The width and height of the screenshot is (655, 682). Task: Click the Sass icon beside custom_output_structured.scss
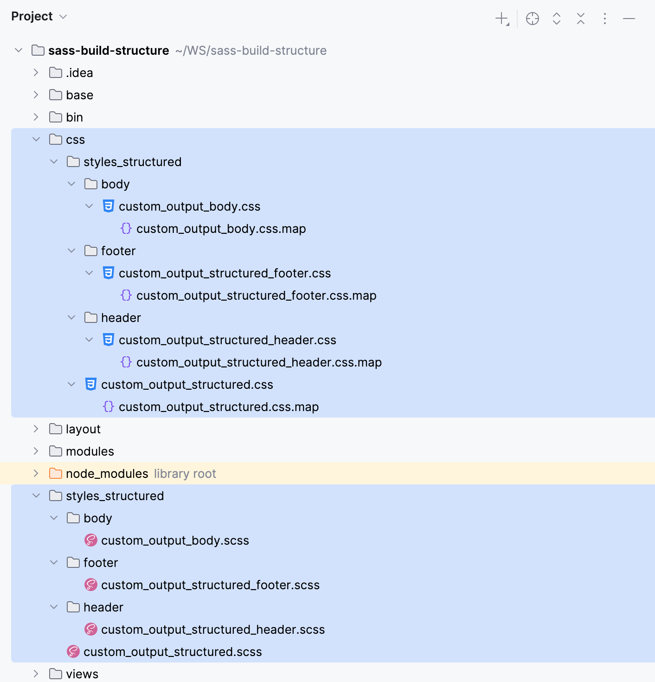coord(72,651)
